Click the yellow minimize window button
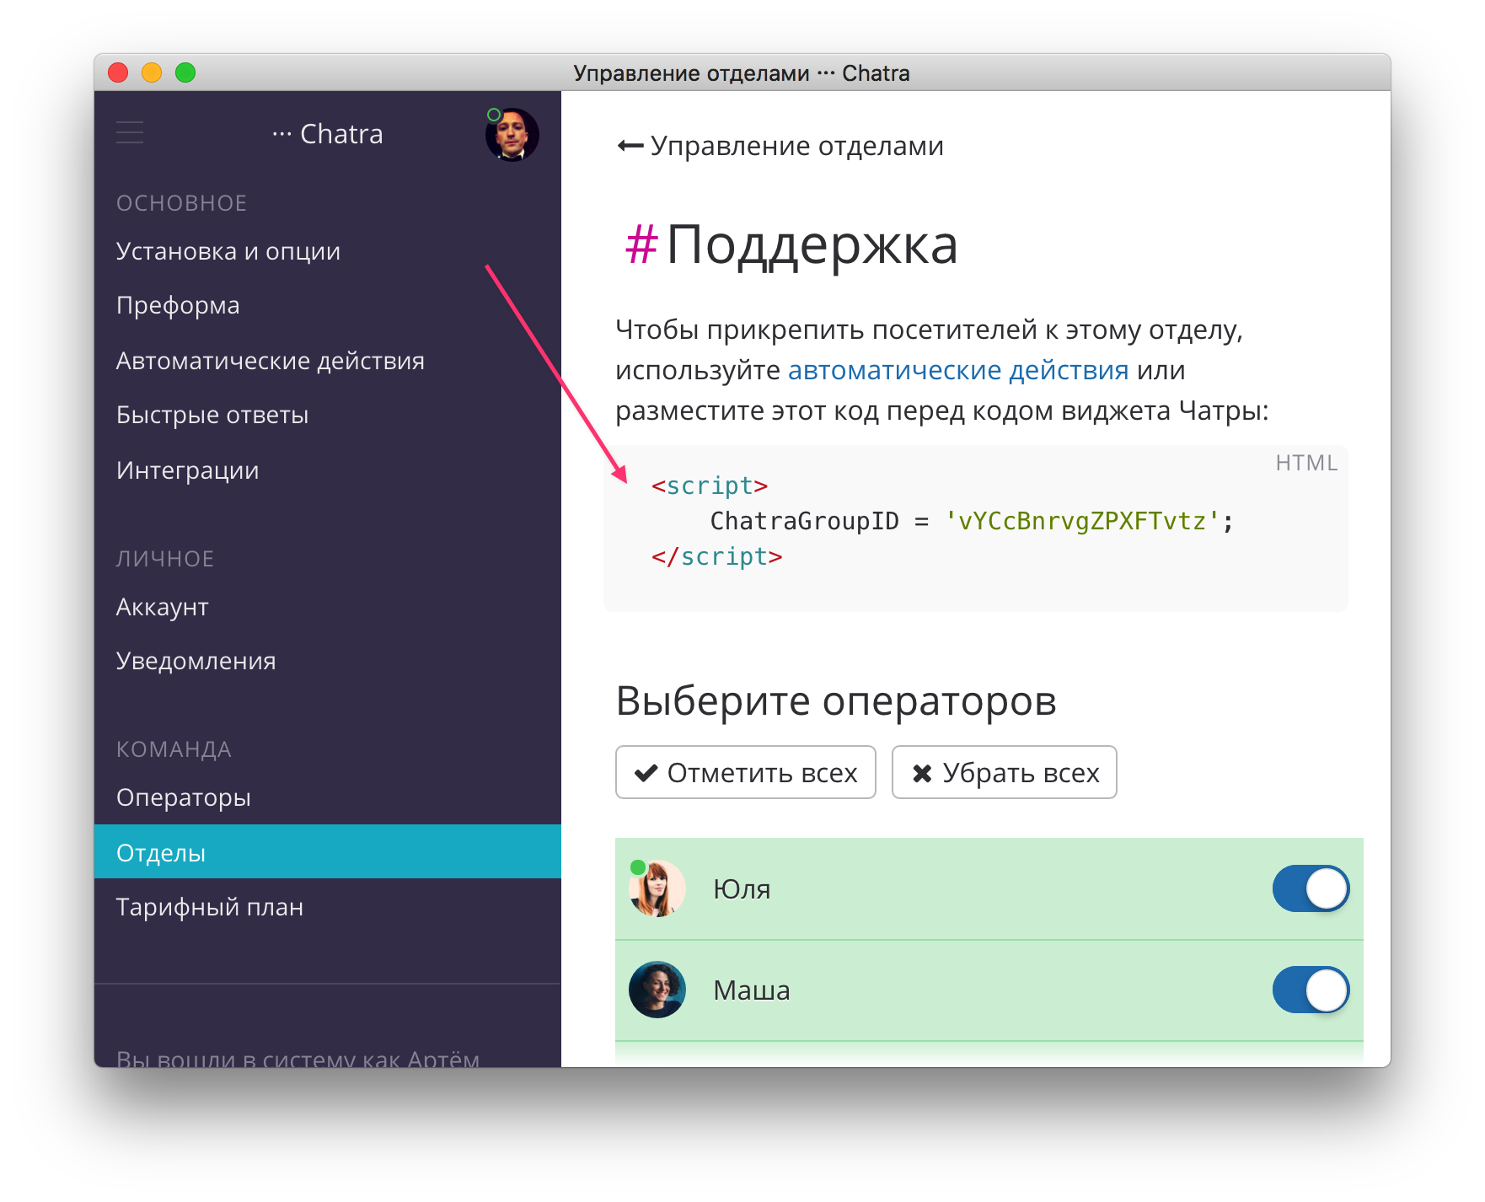 coord(152,73)
